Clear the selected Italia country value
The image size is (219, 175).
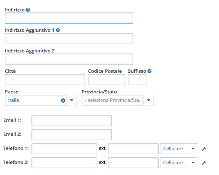click(63, 100)
